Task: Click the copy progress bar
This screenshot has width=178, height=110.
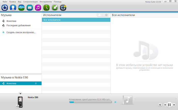Action: tap(91, 102)
